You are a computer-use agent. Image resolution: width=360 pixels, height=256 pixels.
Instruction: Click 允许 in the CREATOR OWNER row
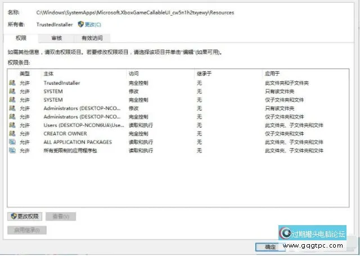pyautogui.click(x=25, y=134)
